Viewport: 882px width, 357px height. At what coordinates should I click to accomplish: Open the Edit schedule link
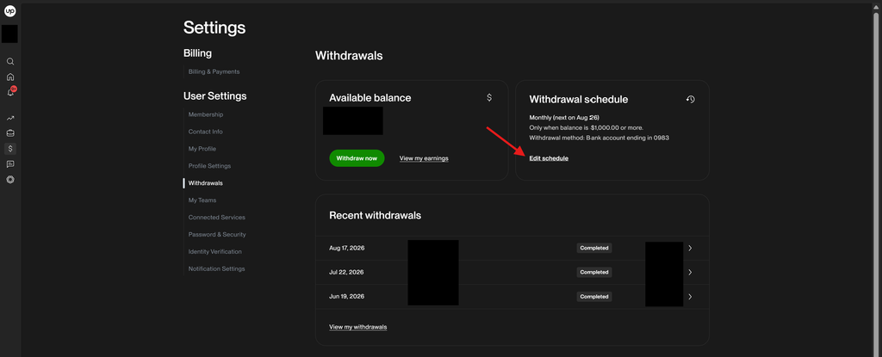click(x=549, y=158)
